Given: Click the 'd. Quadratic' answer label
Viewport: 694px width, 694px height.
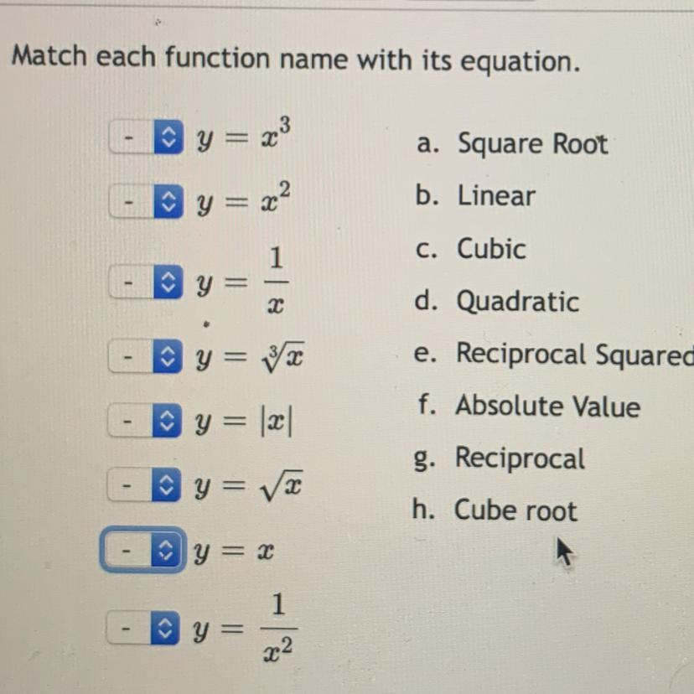Looking at the screenshot, I should coord(496,302).
